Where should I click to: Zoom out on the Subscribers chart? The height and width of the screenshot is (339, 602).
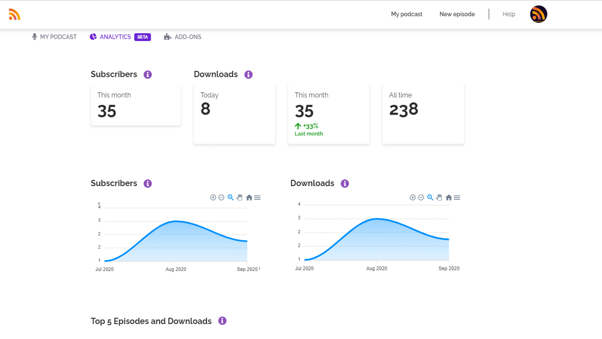click(x=221, y=198)
